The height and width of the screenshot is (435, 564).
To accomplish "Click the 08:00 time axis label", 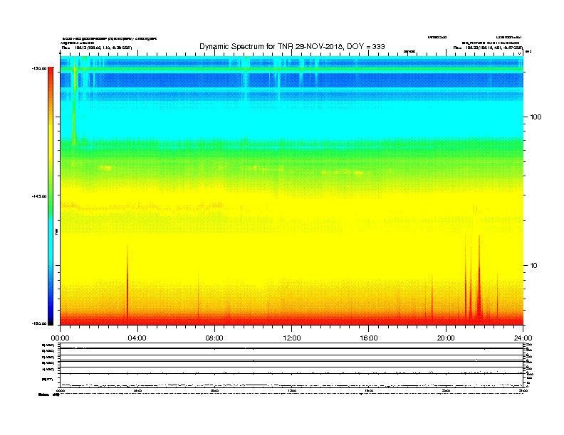I will click(x=214, y=338).
